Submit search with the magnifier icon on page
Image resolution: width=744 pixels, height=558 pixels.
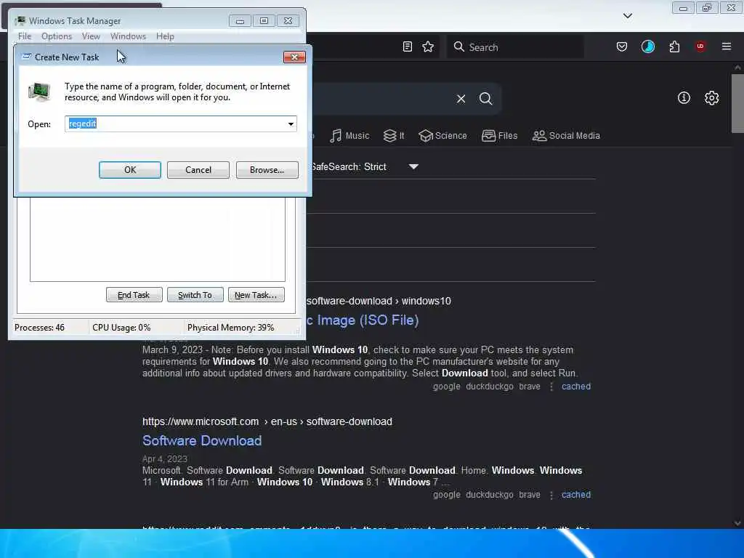coord(485,99)
